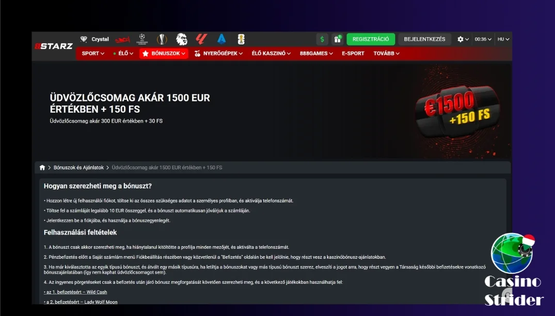Open the Premier League lion icon
Screen dimensions: 555x316
(182, 39)
